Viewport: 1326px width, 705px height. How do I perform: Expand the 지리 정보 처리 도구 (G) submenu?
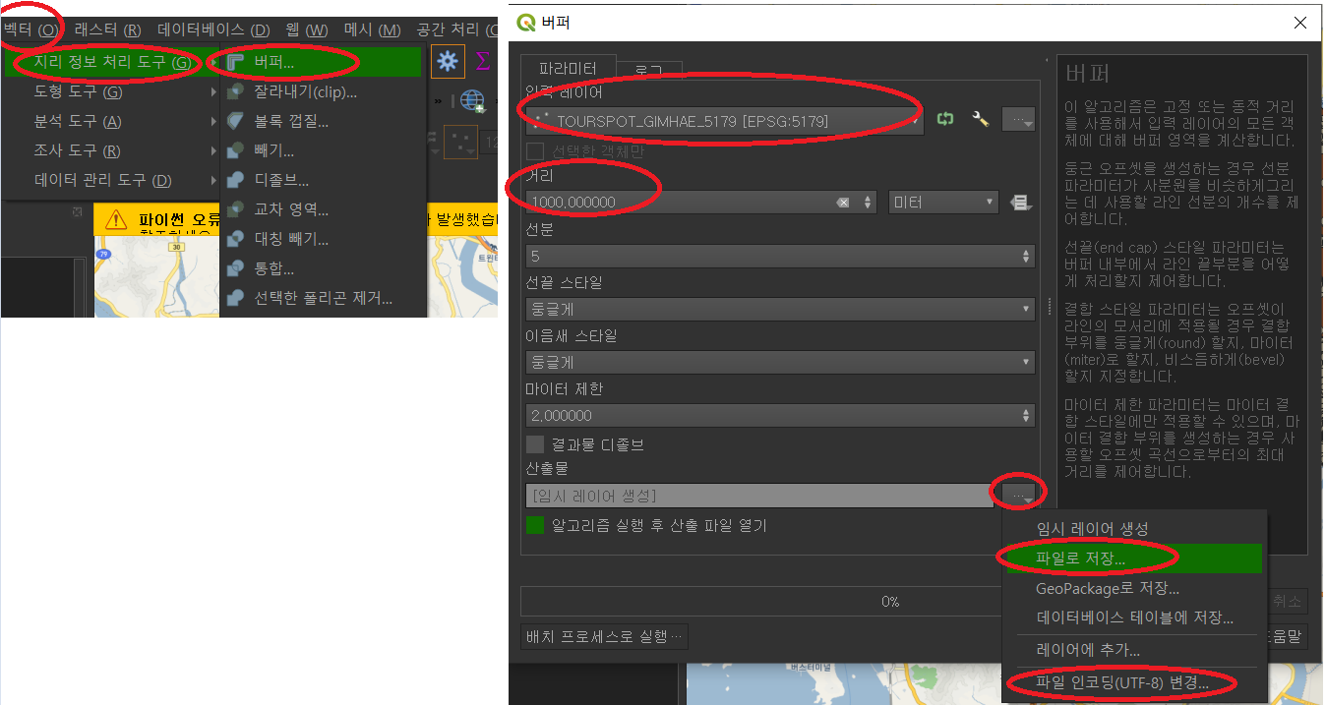(x=112, y=63)
